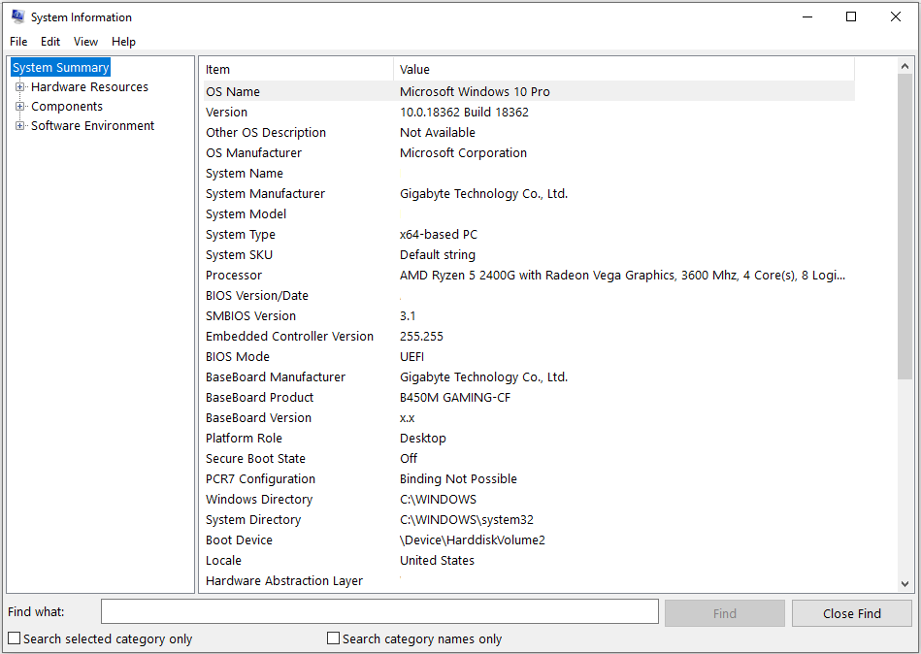Image resolution: width=921 pixels, height=654 pixels.
Task: Select the PCR7 Configuration item
Action: coord(260,479)
